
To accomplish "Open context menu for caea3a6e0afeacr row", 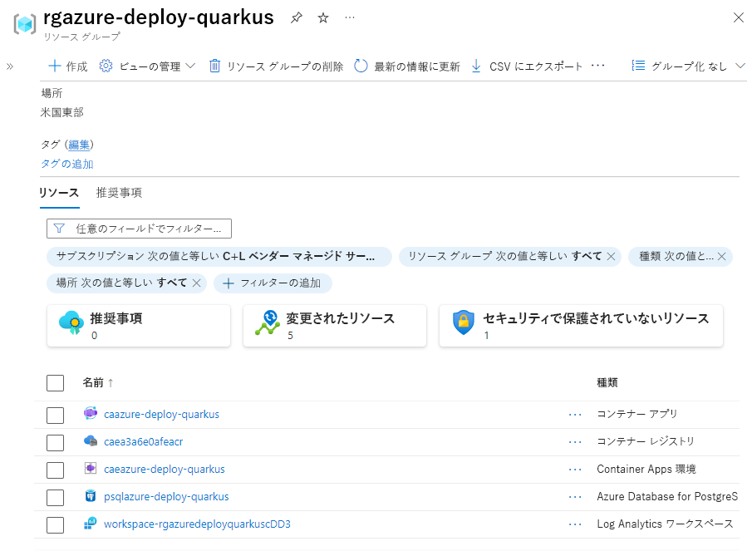I will [575, 442].
